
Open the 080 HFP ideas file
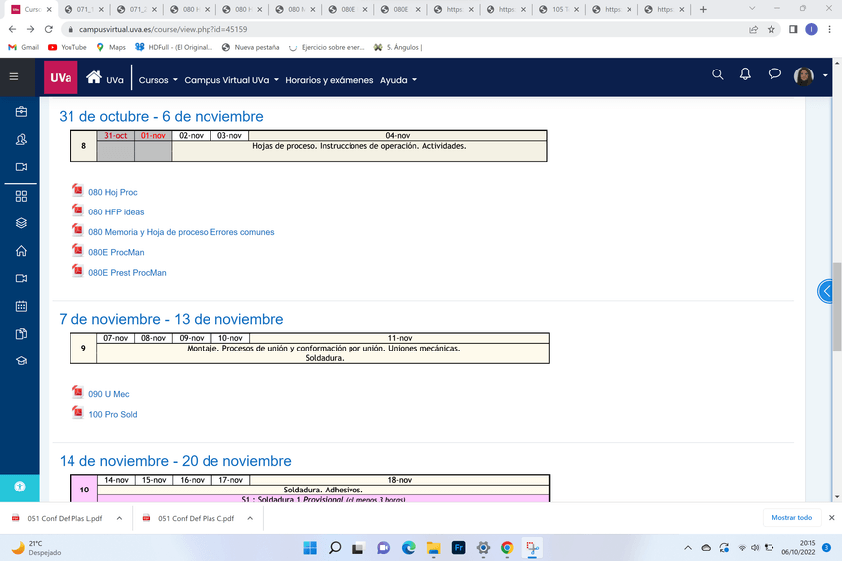point(116,212)
